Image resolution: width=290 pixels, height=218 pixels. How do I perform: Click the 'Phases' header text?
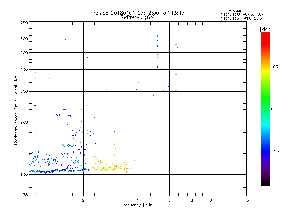coord(235,11)
